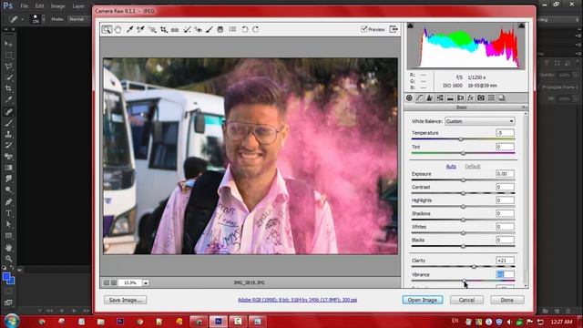Select the Spot Removal tool
The width and height of the screenshot is (583, 328).
point(187,29)
